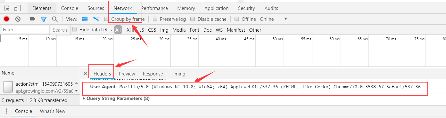
Task: Open the Audits panel tab
Action: (271, 8)
